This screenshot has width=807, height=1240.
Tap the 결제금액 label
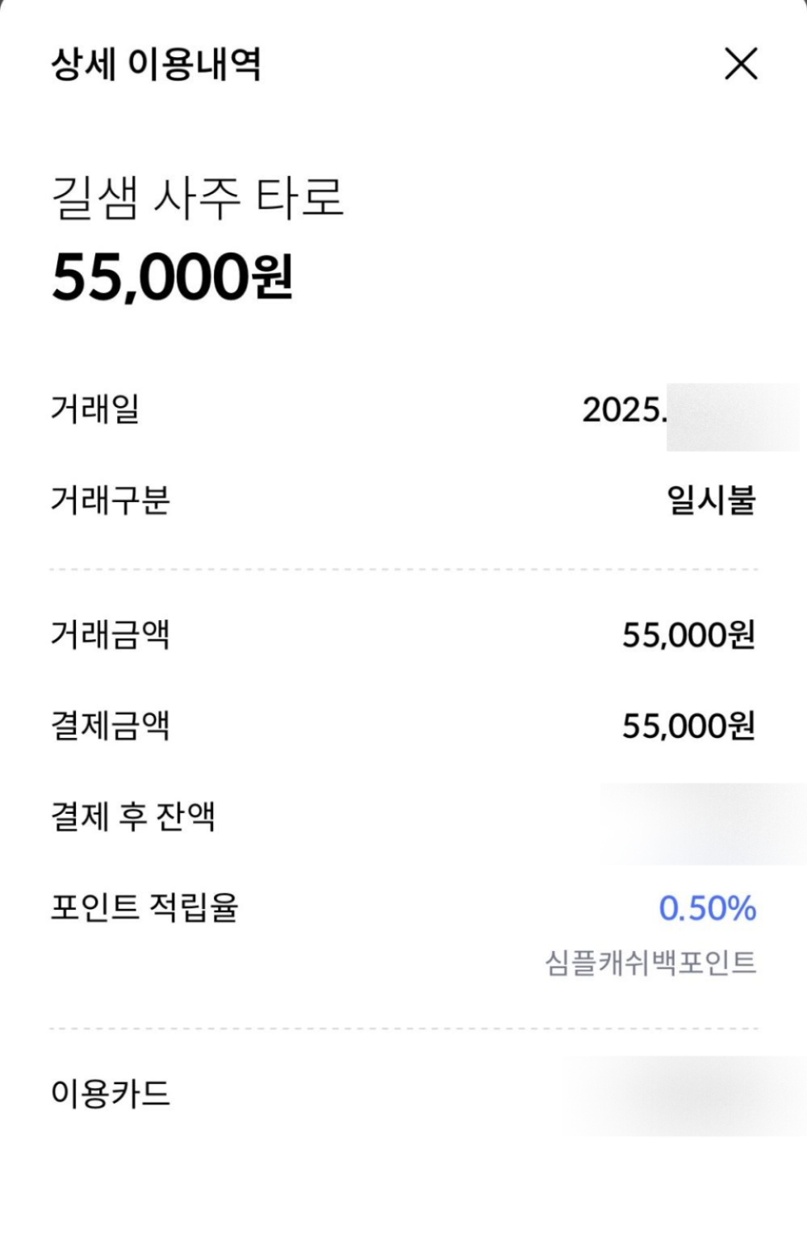tap(110, 725)
